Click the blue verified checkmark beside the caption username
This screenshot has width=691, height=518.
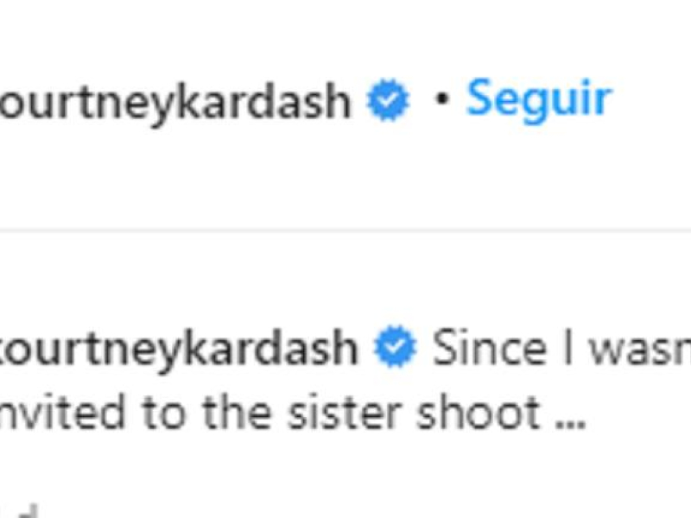coord(396,347)
